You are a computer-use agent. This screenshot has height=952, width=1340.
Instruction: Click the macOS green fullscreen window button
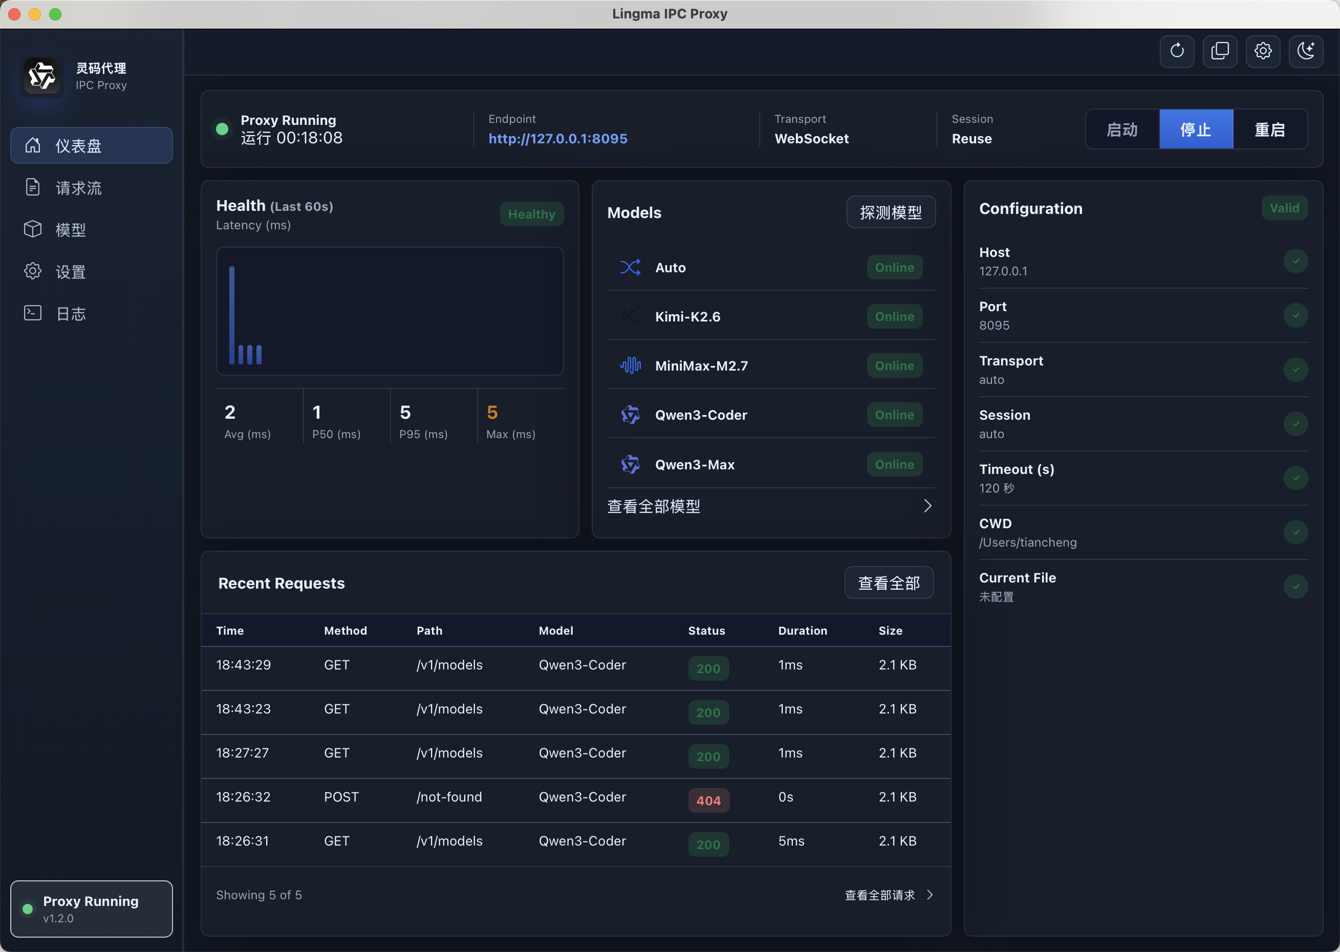pos(55,14)
